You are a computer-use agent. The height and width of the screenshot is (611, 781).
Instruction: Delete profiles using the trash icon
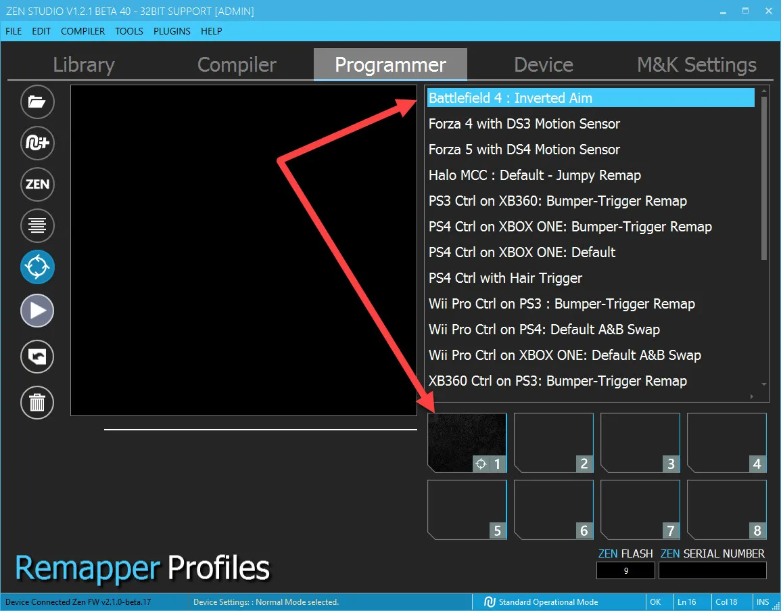37,403
